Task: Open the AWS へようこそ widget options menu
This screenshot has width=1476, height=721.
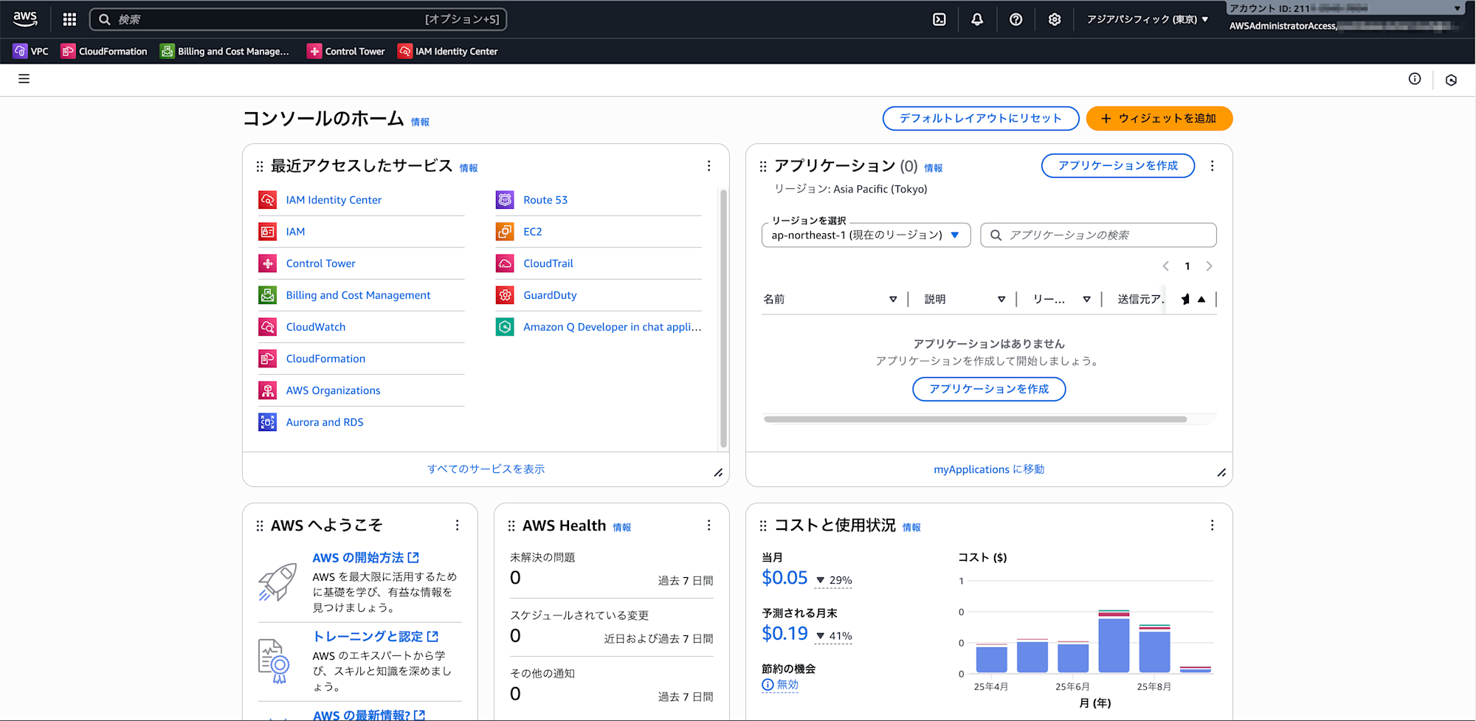Action: point(457,525)
